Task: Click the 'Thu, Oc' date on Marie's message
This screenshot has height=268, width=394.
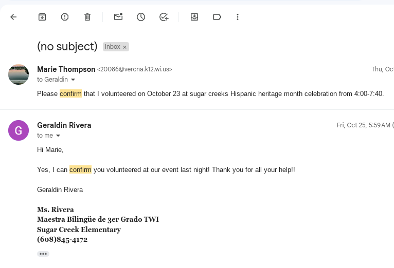Action: tap(383, 69)
